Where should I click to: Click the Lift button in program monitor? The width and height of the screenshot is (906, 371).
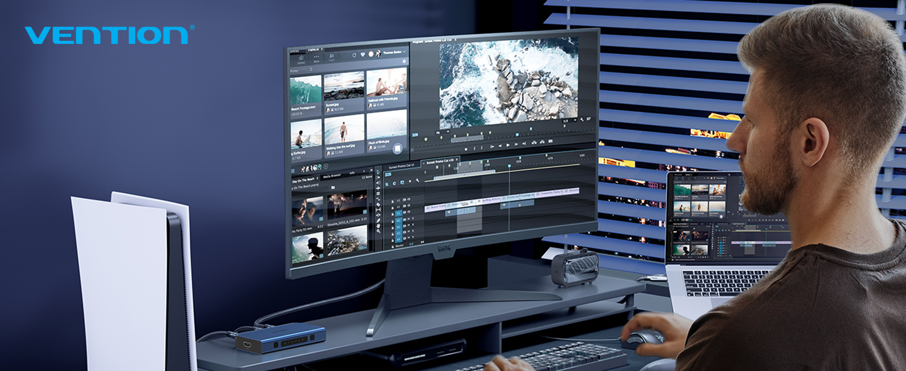(534, 142)
